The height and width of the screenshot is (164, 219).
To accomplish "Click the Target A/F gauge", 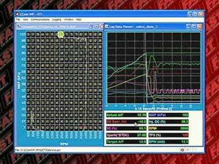I will [126, 142].
